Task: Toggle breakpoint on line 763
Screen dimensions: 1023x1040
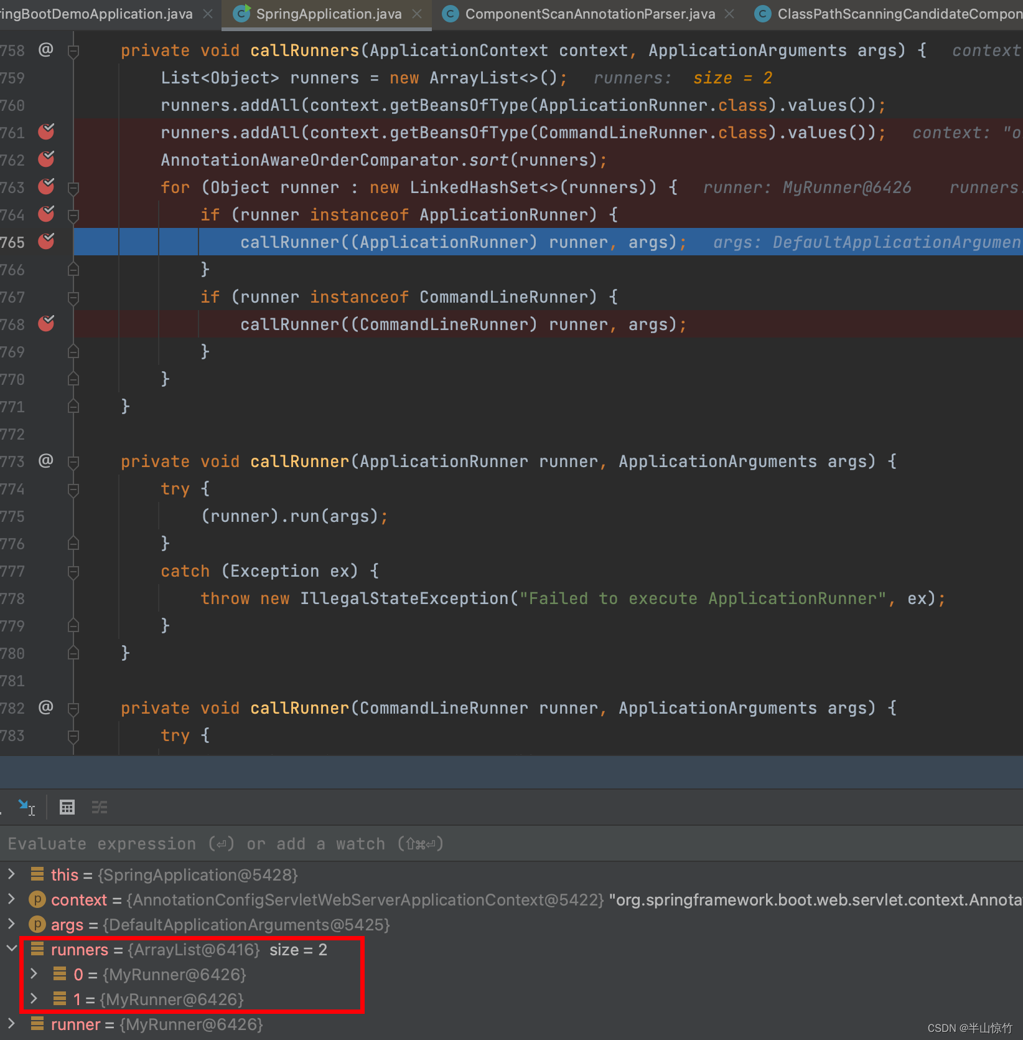Action: click(x=46, y=186)
